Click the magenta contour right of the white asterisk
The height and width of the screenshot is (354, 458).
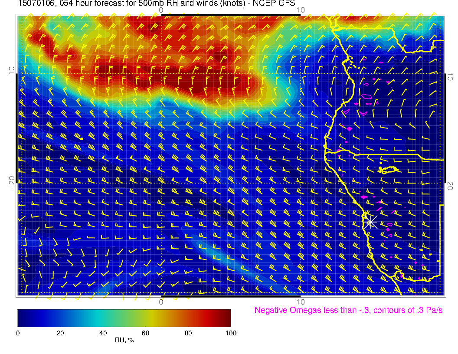pyautogui.click(x=389, y=225)
